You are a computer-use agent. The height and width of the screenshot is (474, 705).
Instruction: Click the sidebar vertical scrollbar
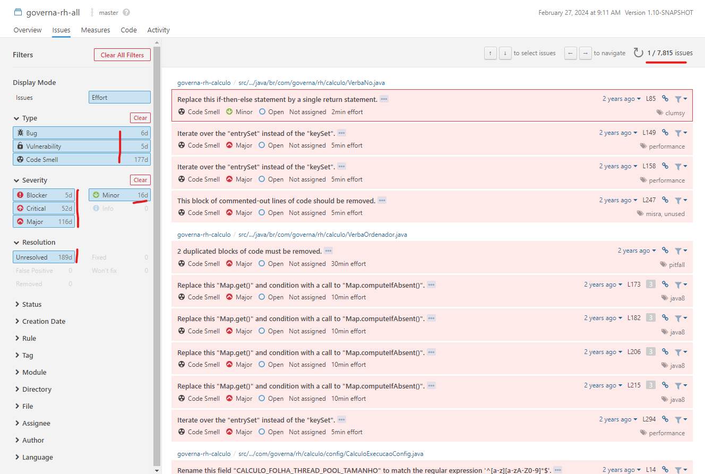[x=157, y=255]
